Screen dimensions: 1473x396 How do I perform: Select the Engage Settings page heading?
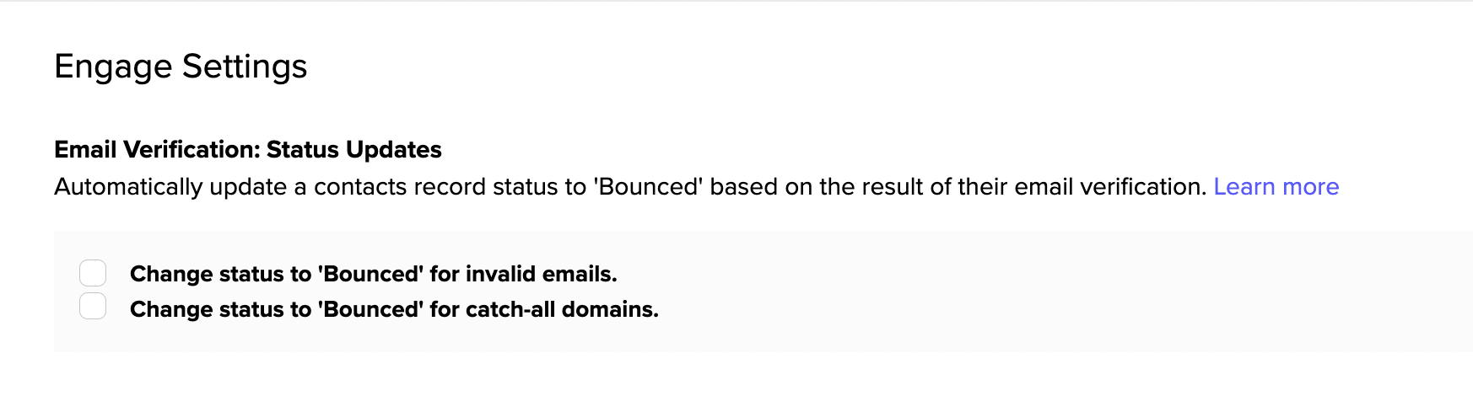pyautogui.click(x=181, y=67)
